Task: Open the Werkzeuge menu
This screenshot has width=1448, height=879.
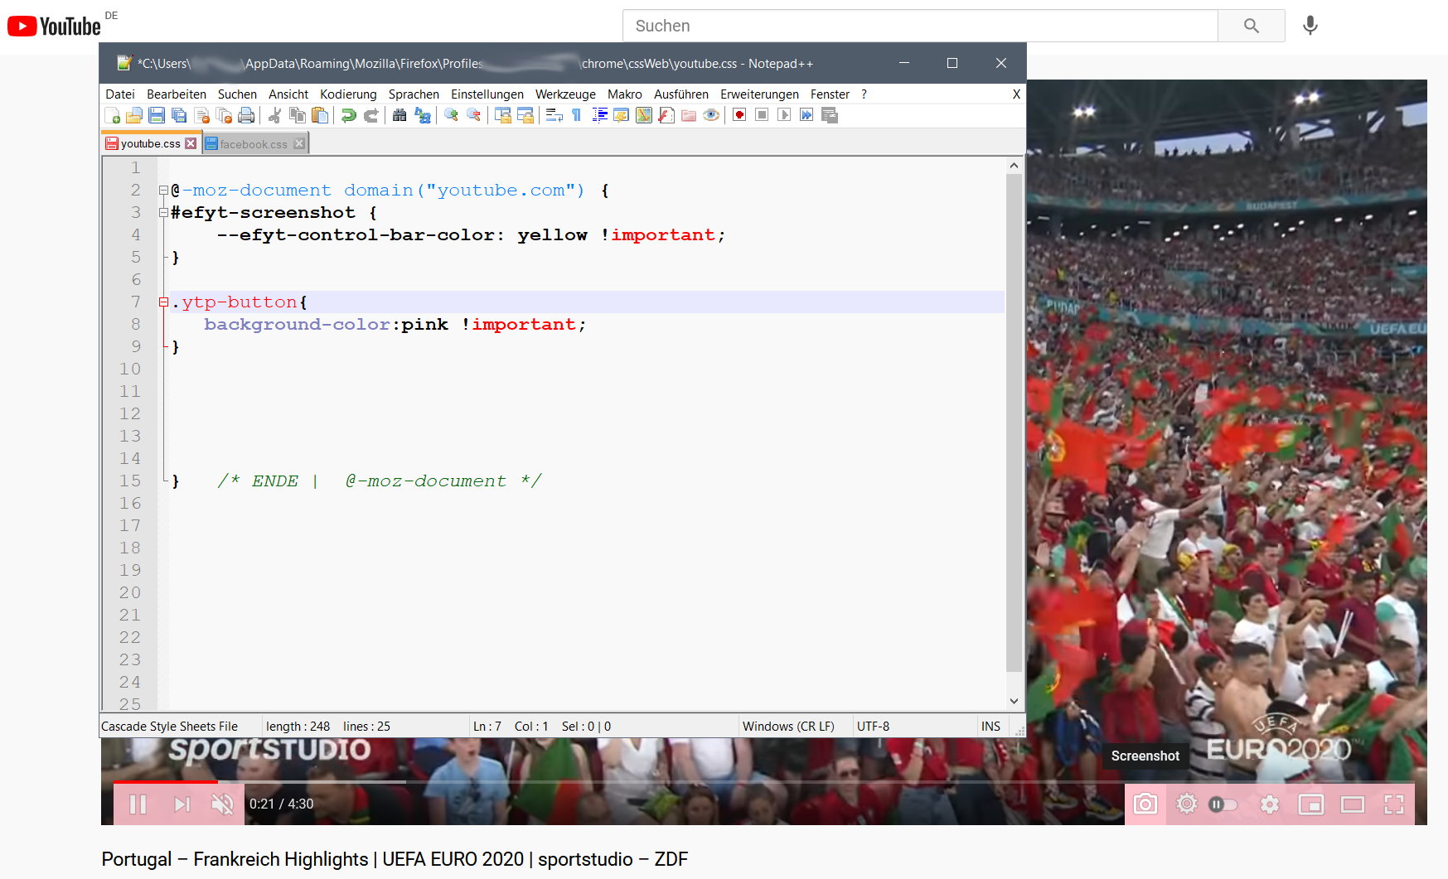Action: (x=565, y=94)
